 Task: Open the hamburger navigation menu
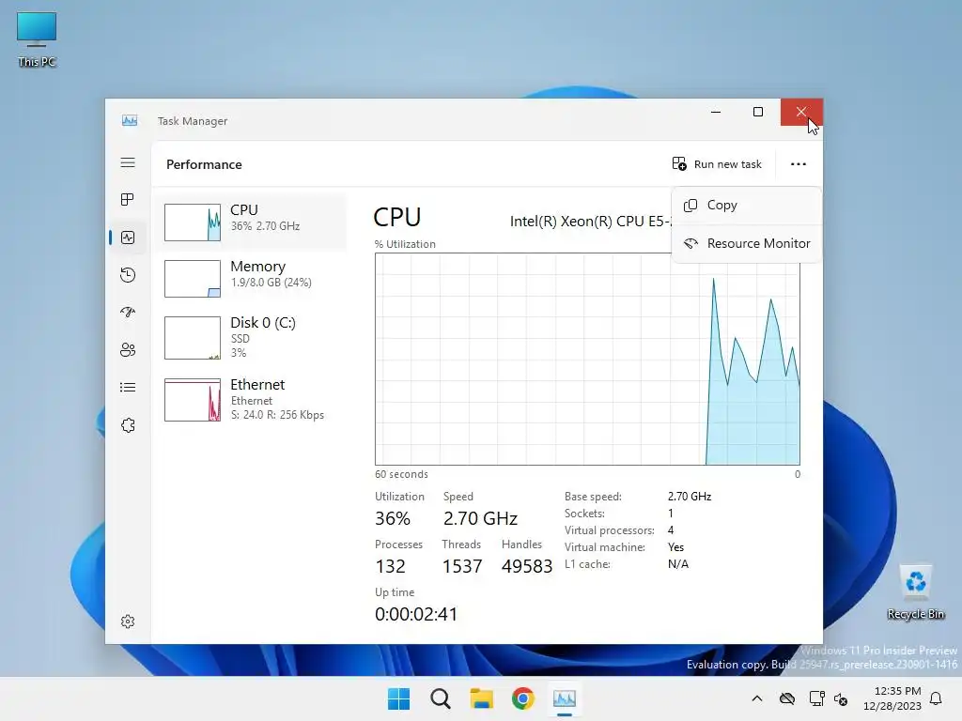(x=128, y=162)
